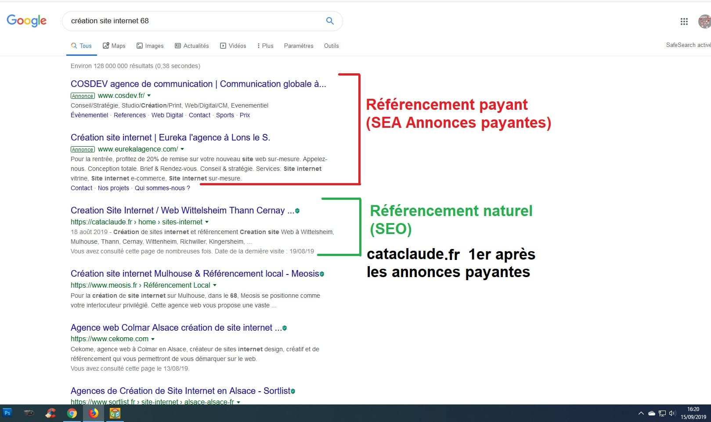Expand the arrow after the sortlist.fr URL

tap(238, 402)
